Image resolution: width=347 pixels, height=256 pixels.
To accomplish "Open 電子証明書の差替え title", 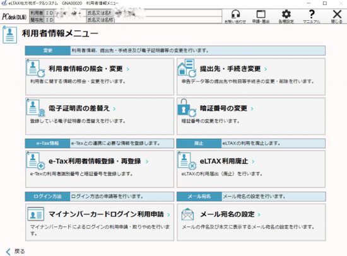I will coord(79,108).
